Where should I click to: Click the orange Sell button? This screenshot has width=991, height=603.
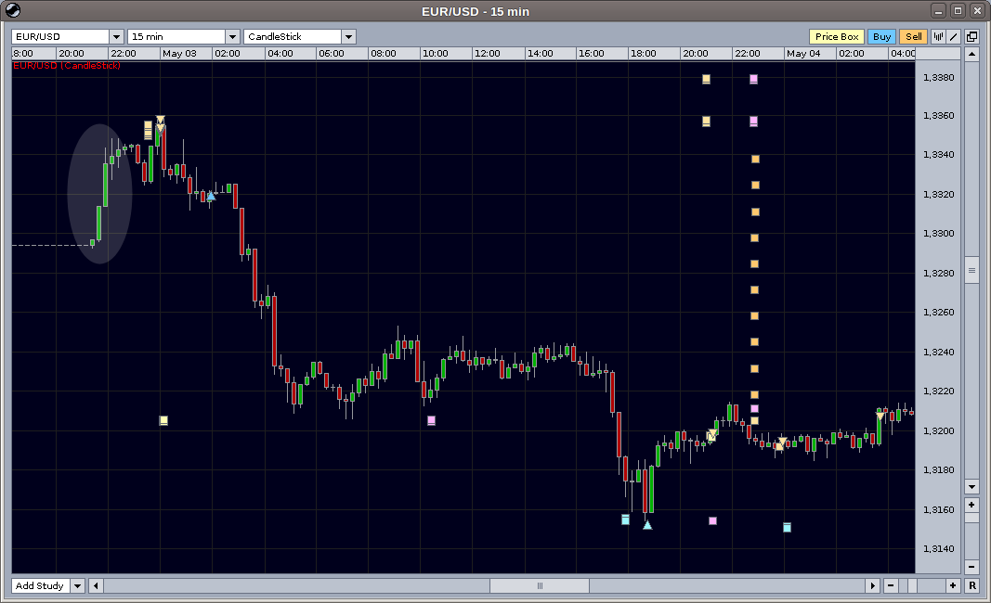point(913,36)
